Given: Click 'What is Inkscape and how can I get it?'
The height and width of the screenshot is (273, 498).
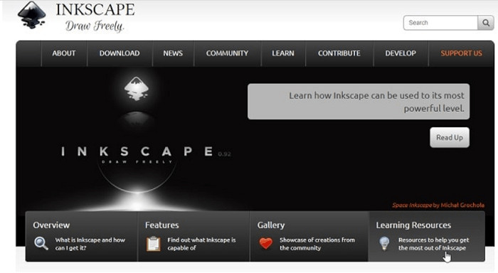Looking at the screenshot, I should 90,244.
